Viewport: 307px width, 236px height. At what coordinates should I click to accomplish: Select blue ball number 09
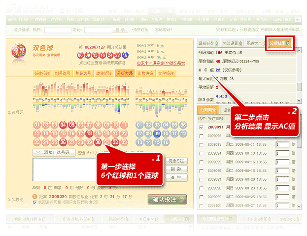tap(157, 134)
